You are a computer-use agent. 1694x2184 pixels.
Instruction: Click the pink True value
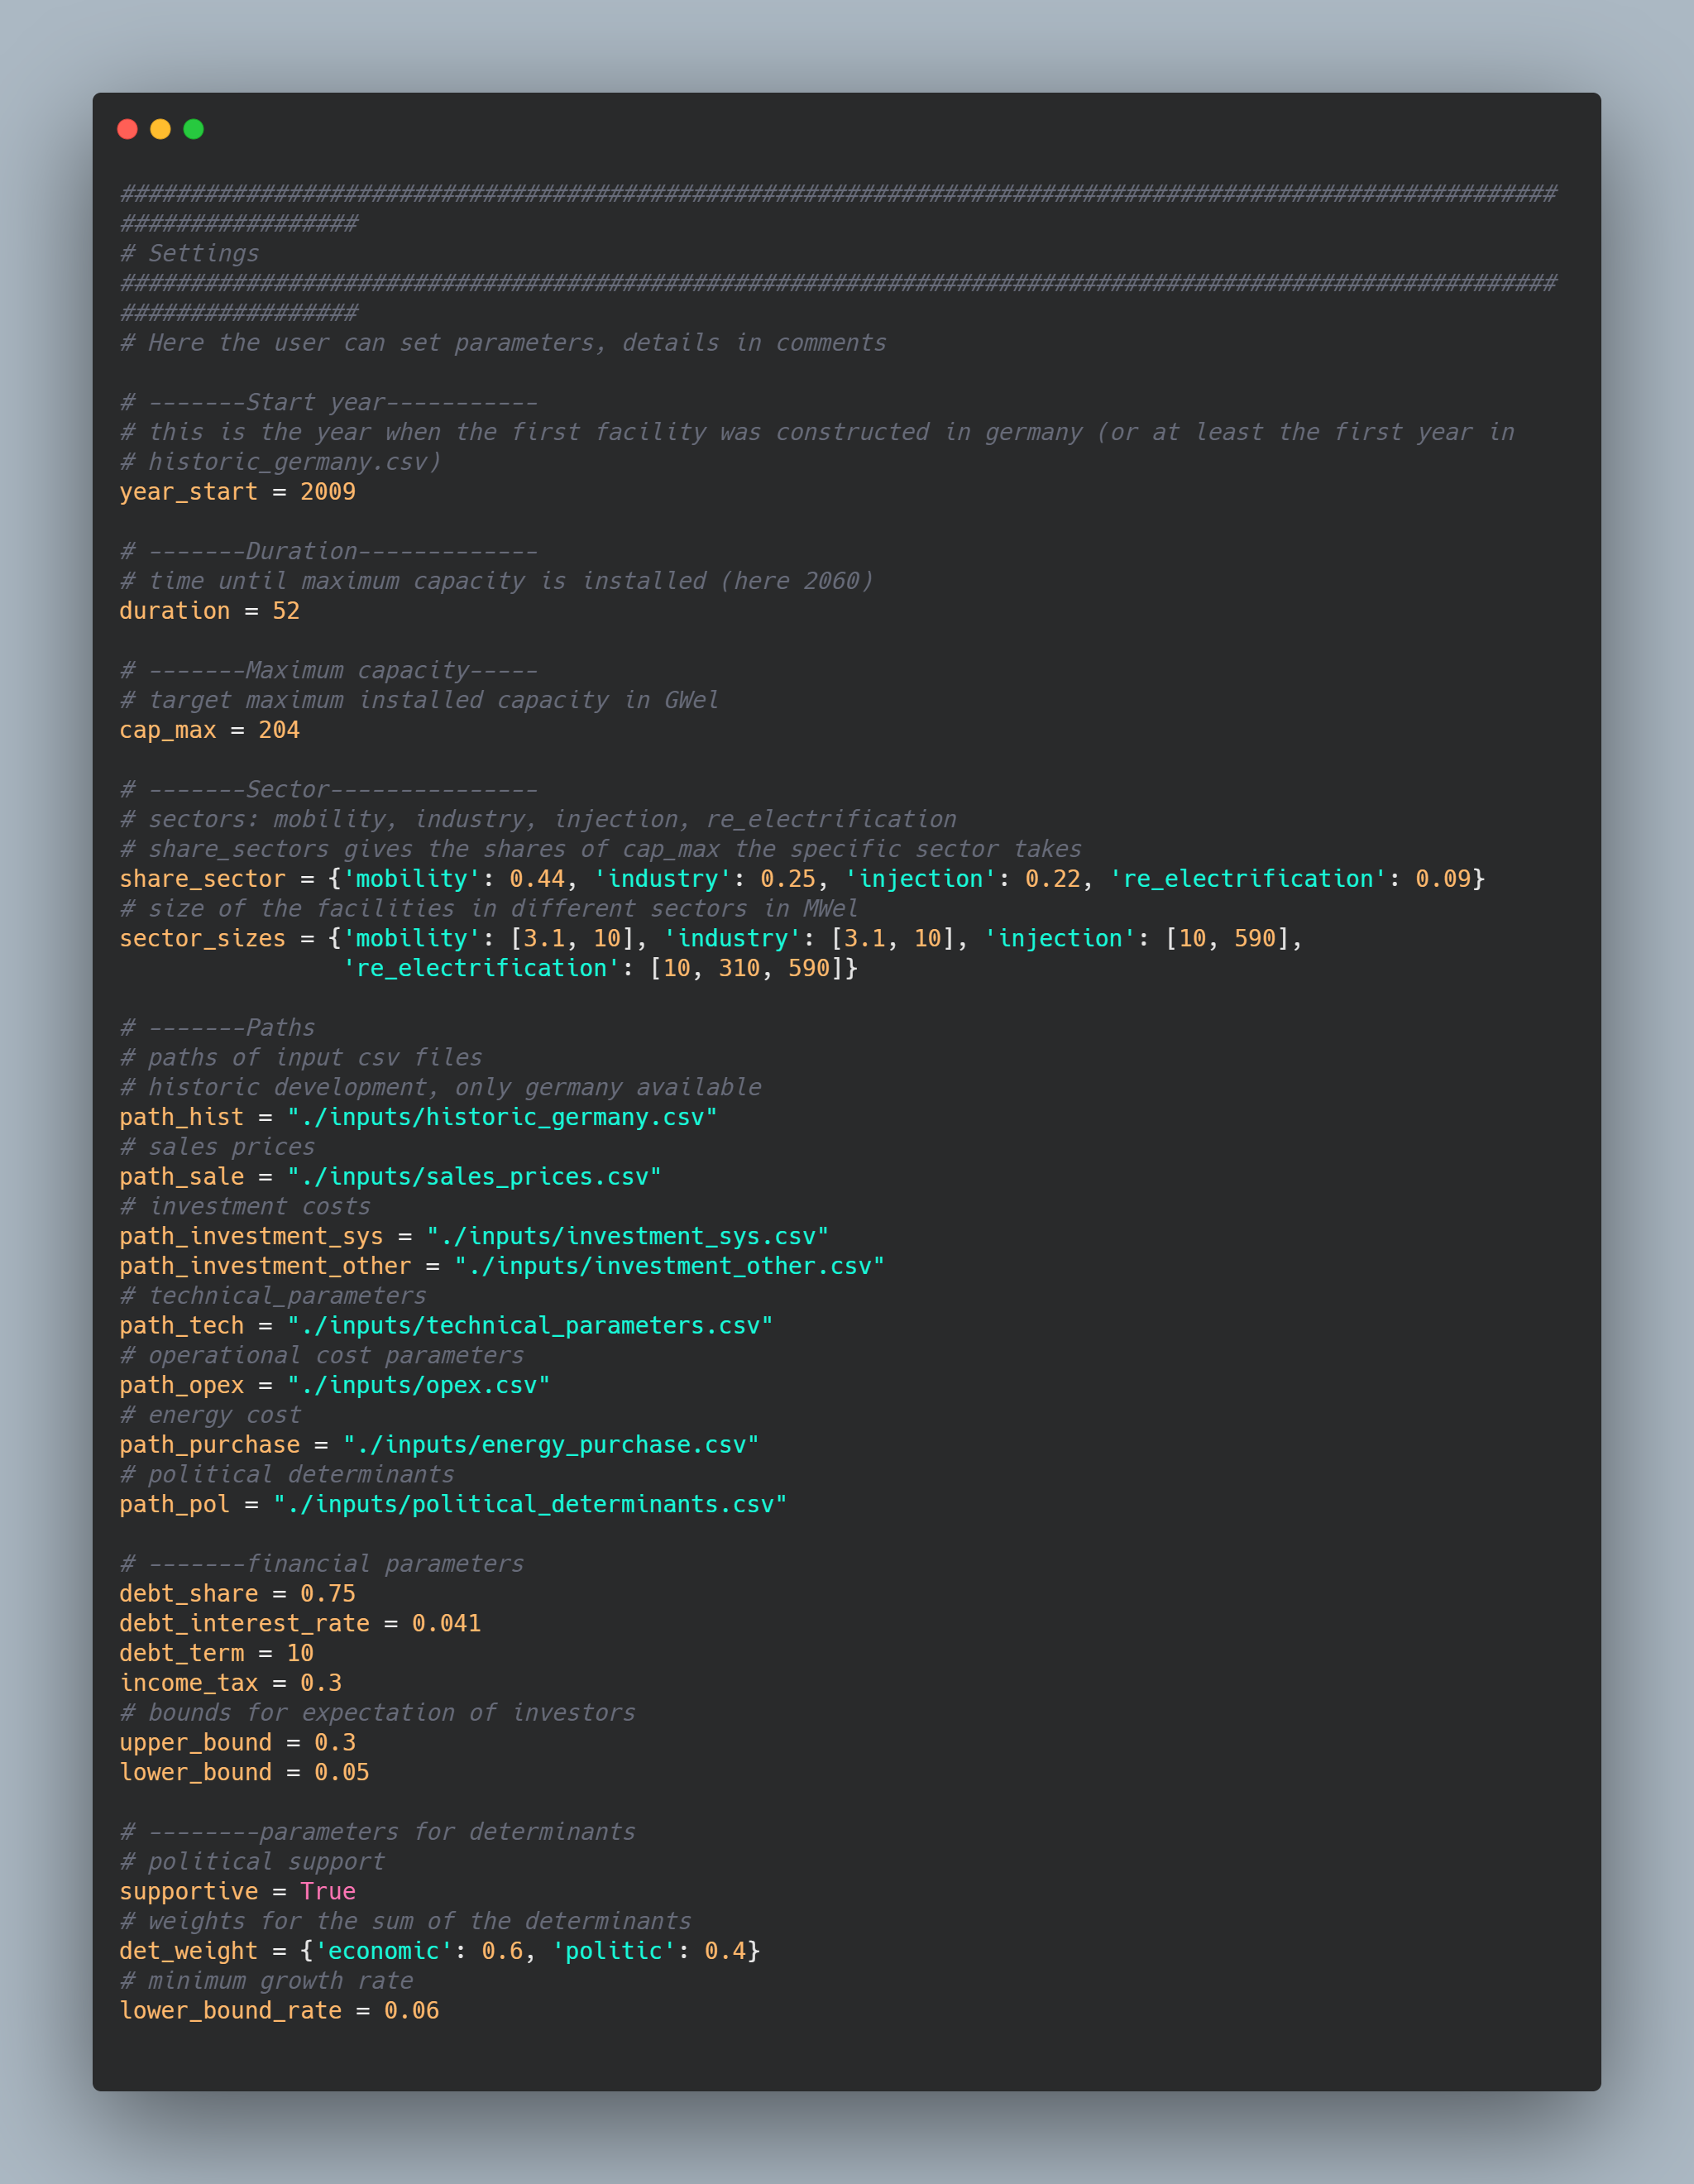(328, 1892)
